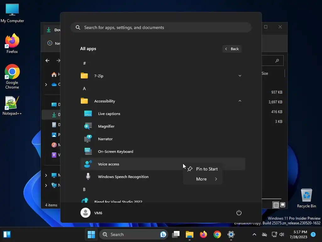Open the volume tray icon

282,234
